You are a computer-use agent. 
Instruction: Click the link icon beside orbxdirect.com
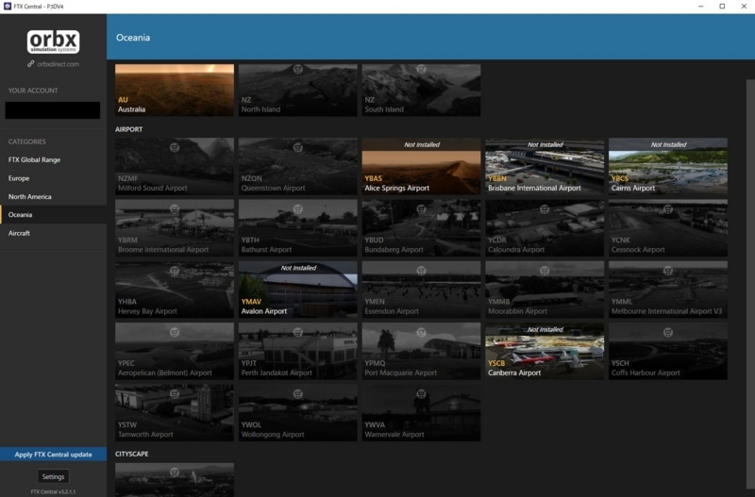[31, 63]
